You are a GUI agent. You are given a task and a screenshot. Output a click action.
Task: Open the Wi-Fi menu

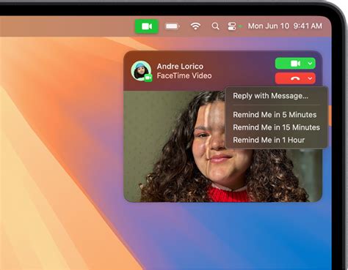[195, 26]
